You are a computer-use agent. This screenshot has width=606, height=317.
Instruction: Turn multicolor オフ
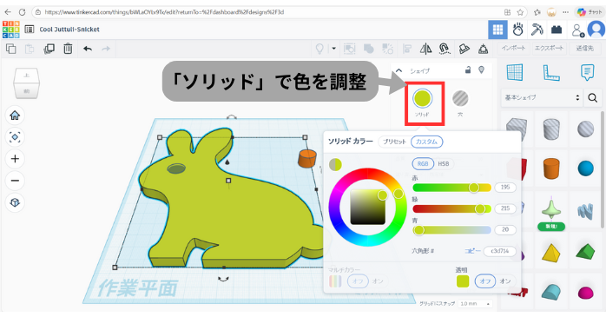tap(358, 281)
